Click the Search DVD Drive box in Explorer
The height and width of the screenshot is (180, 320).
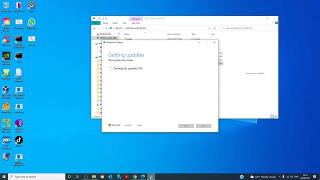click(247, 28)
